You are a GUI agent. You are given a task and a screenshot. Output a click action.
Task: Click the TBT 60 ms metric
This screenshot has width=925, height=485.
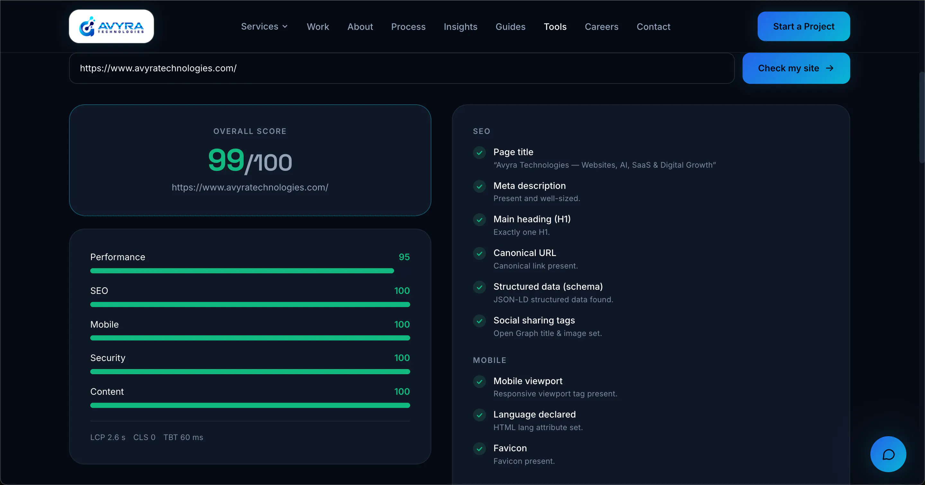(x=183, y=437)
